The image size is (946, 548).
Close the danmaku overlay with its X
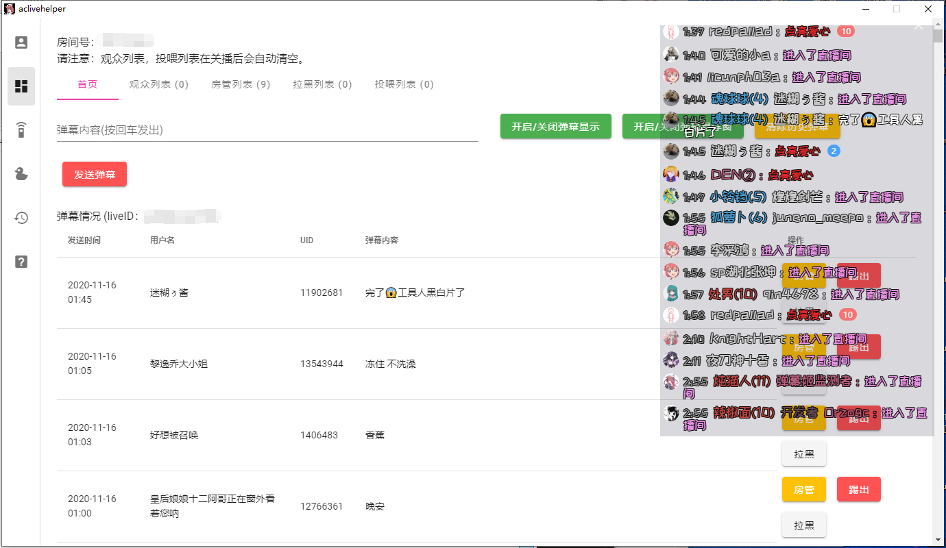click(919, 27)
